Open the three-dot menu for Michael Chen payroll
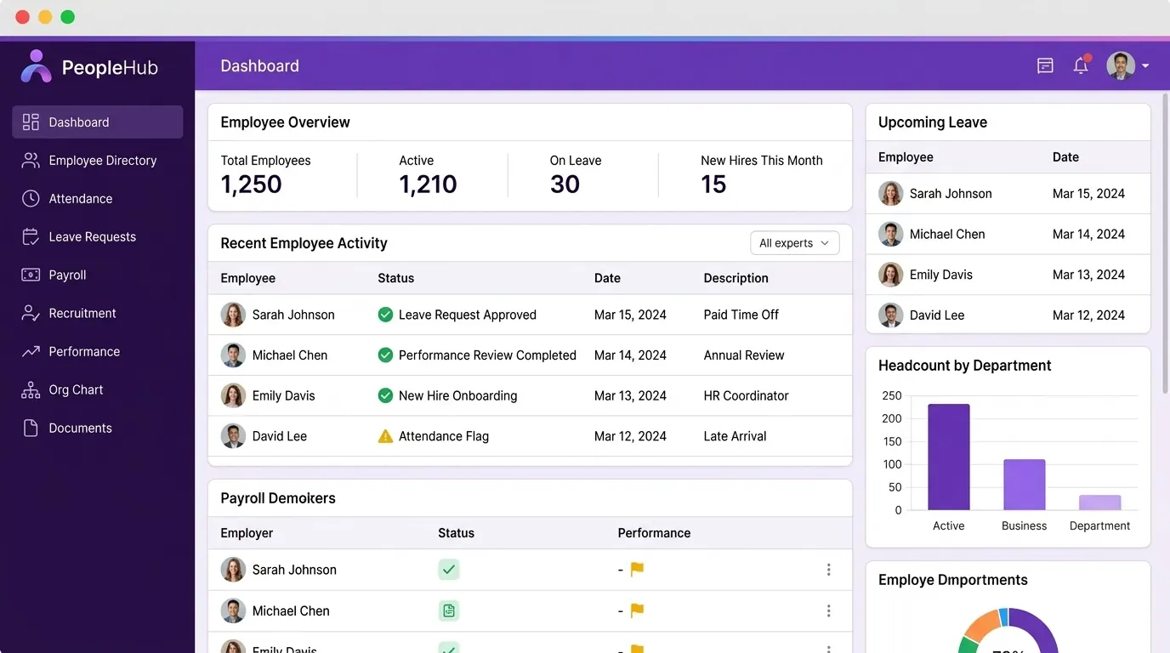This screenshot has height=653, width=1170. coord(828,610)
